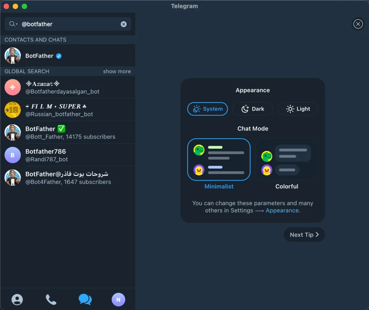Open Azamat @Botfatherdayasalgan_bot result
This screenshot has width=369, height=310.
[x=68, y=87]
